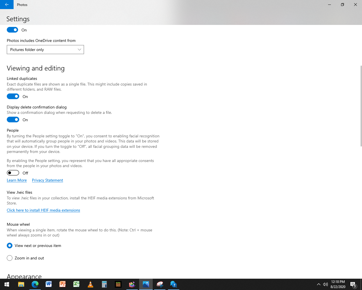
Task: Click the Mouse wheel label
Action: coord(18,224)
